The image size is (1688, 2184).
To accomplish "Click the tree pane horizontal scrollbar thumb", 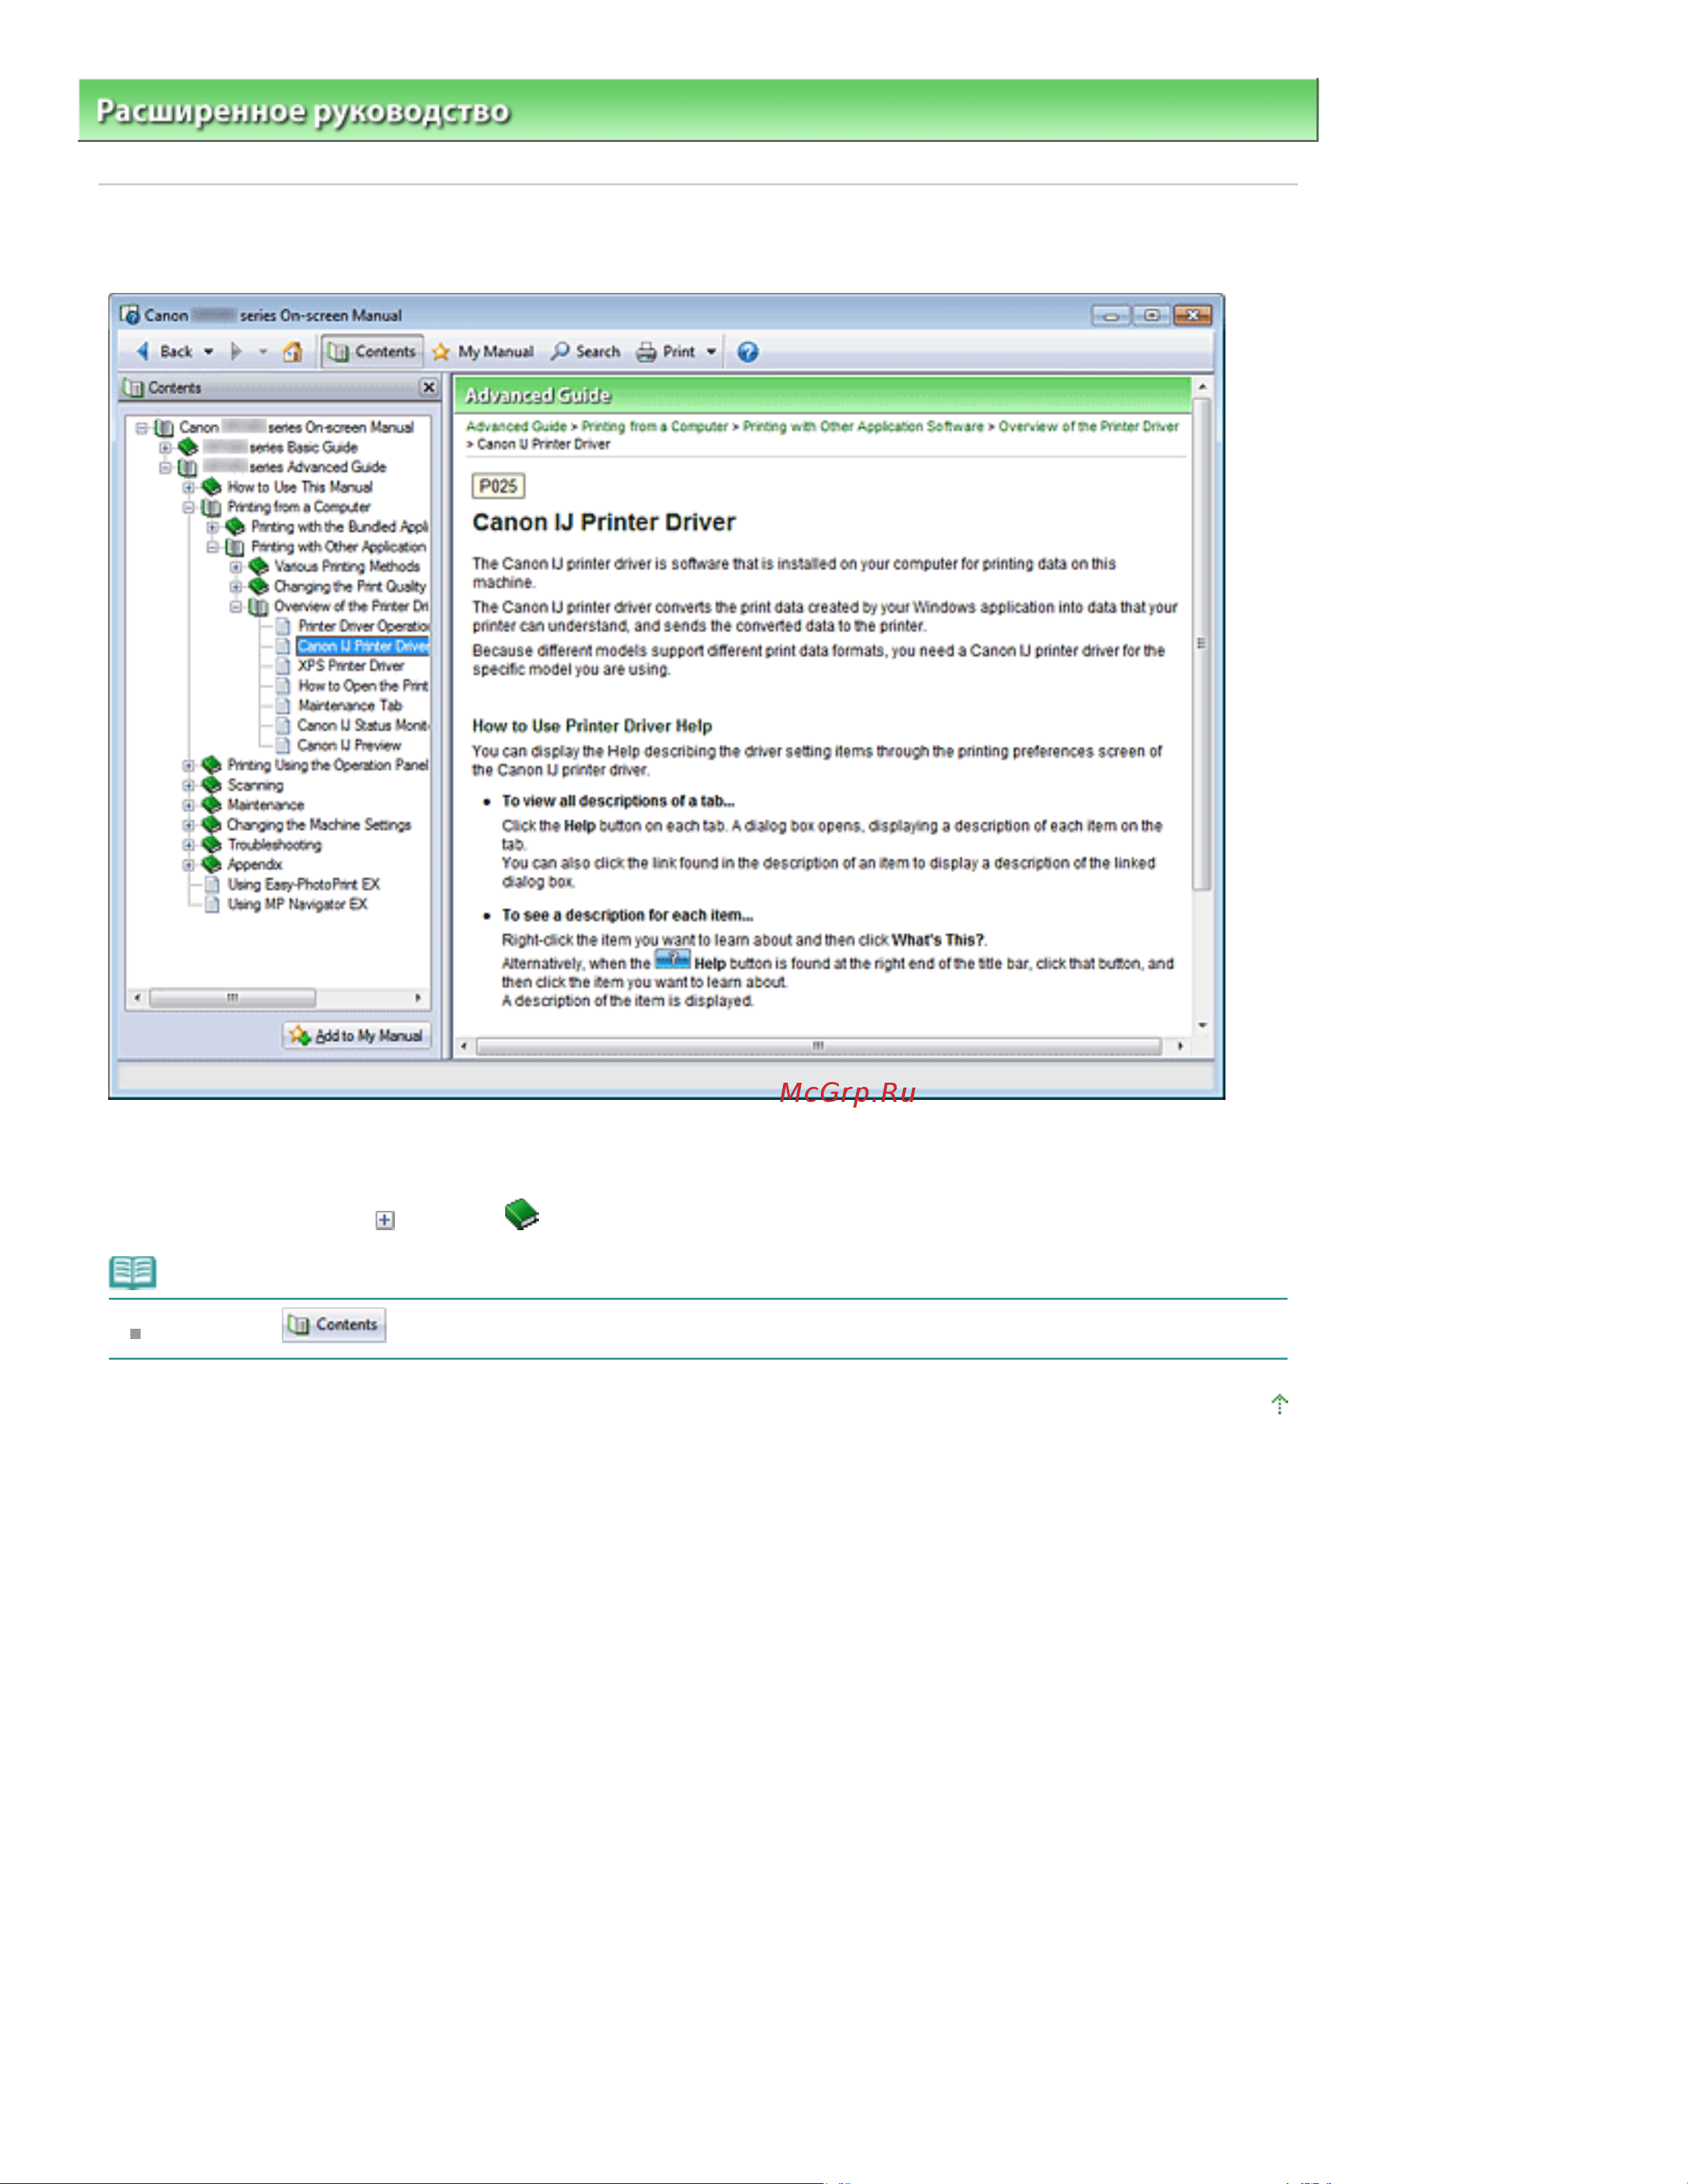I will 232,998.
